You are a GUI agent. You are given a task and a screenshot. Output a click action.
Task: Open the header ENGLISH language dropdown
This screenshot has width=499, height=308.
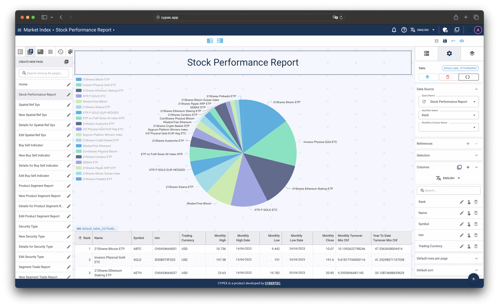coord(423,30)
